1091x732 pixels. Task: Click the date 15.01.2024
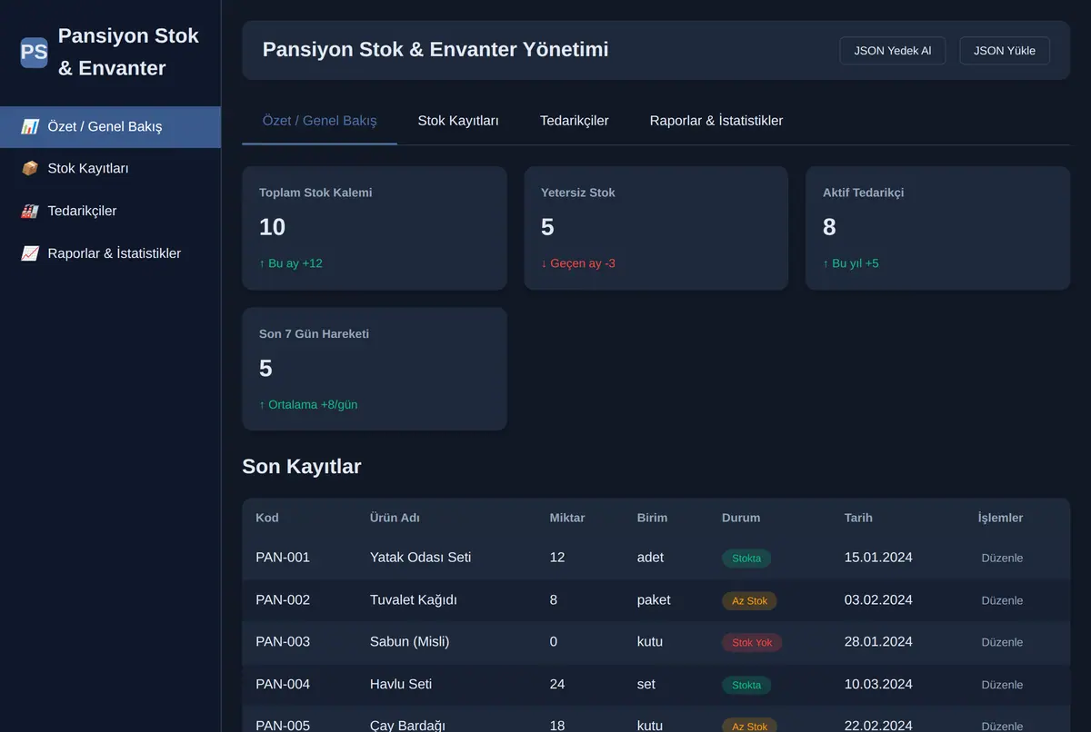[x=878, y=558]
